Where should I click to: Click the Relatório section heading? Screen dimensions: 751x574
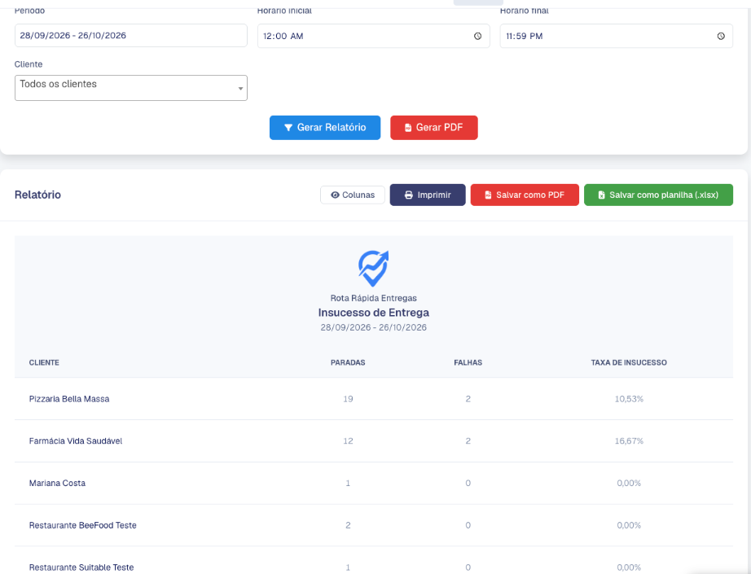pyautogui.click(x=37, y=195)
